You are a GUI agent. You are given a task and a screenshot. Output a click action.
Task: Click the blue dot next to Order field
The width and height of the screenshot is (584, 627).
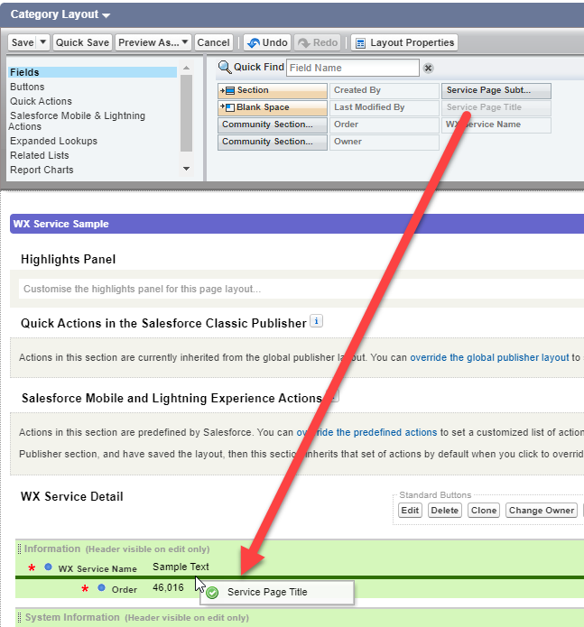click(102, 588)
